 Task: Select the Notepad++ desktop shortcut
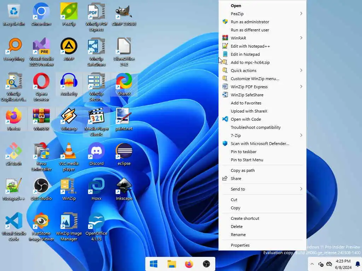tap(14, 189)
